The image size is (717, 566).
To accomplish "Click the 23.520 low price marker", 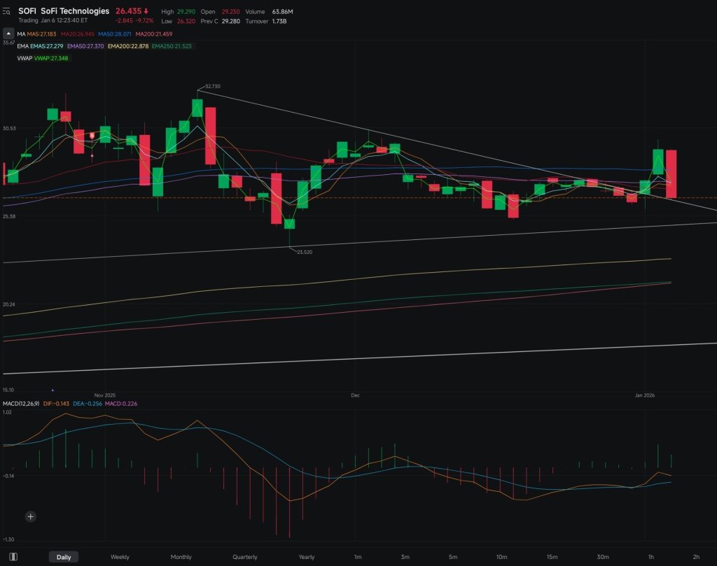I will (305, 252).
